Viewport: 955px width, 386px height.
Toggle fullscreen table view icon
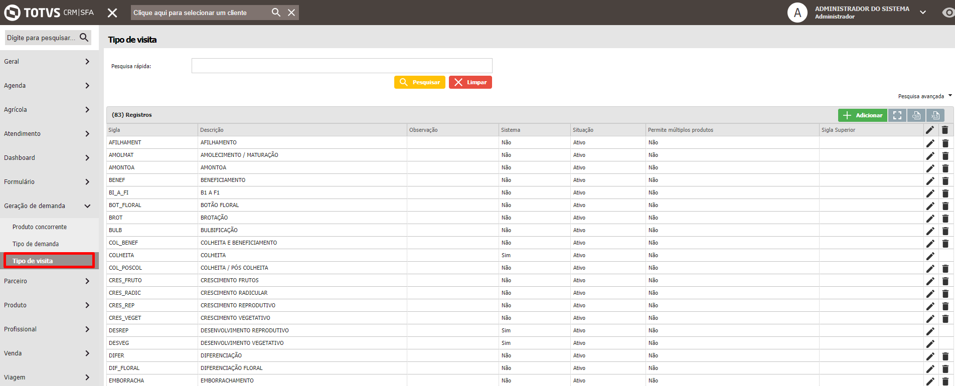click(x=897, y=115)
